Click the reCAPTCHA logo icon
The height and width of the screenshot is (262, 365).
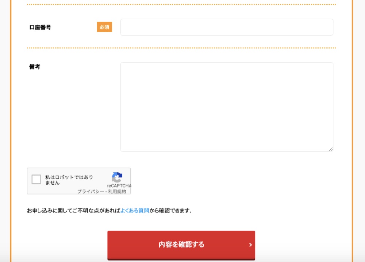(x=117, y=177)
